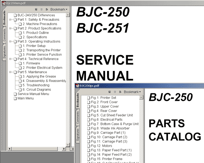The width and height of the screenshot is (204, 163).
Task: Open 8. Circuit Diagrams bookmark
Action: coord(37,90)
